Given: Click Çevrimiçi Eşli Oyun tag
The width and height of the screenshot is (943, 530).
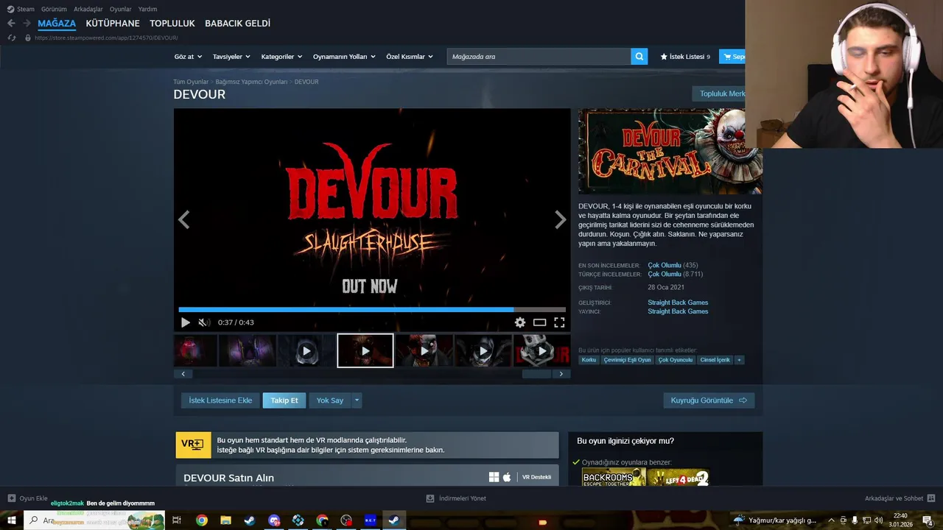Looking at the screenshot, I should coord(628,360).
